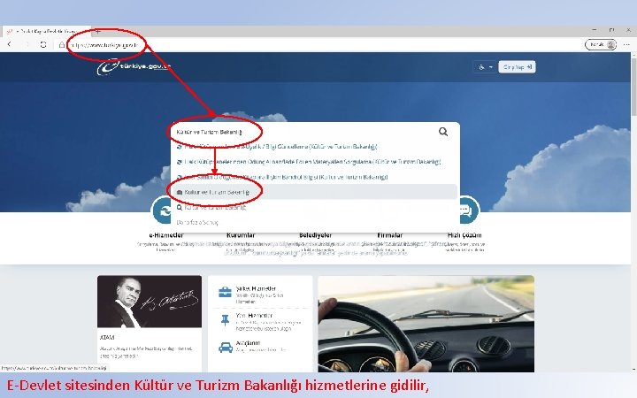Click the Şirket Hizmetleri briefcase icon
This screenshot has height=398, width=637.
point(225,293)
